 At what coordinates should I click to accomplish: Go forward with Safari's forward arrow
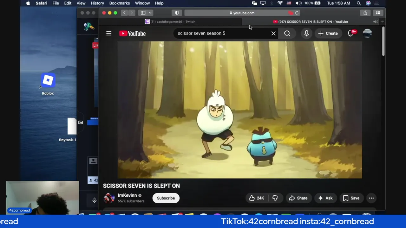pos(132,13)
